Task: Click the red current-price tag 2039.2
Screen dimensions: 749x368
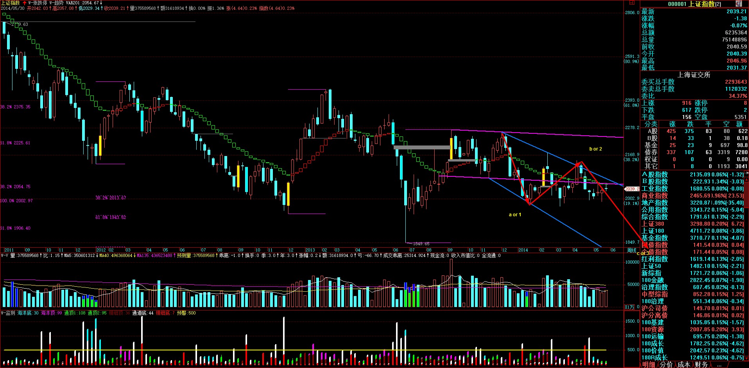Action: (632, 189)
